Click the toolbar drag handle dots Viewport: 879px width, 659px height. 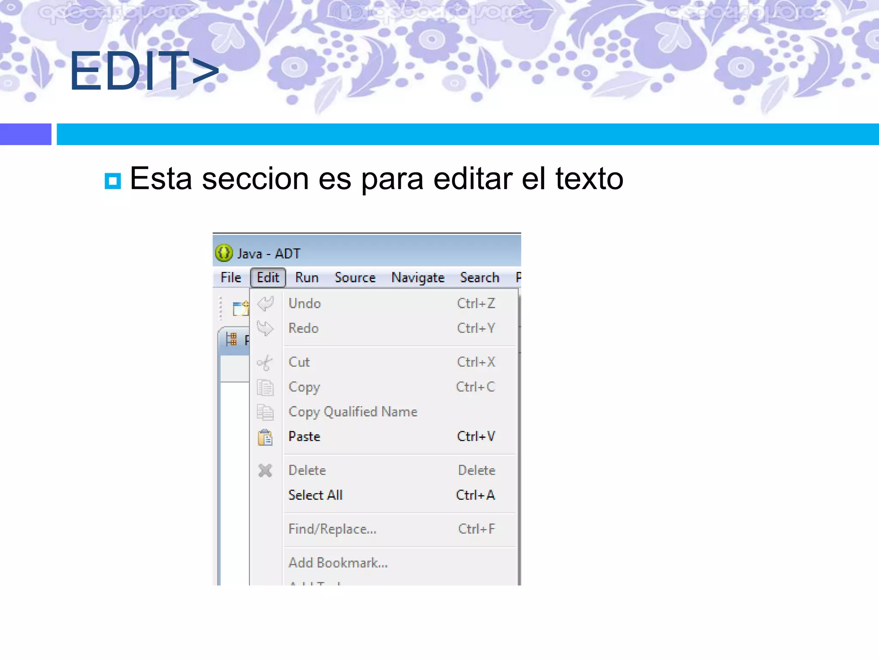[221, 308]
